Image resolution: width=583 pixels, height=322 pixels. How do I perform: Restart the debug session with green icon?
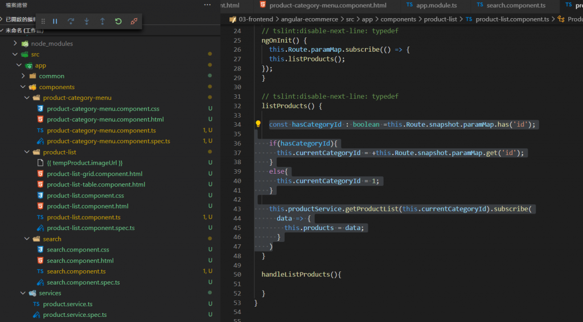pyautogui.click(x=118, y=22)
